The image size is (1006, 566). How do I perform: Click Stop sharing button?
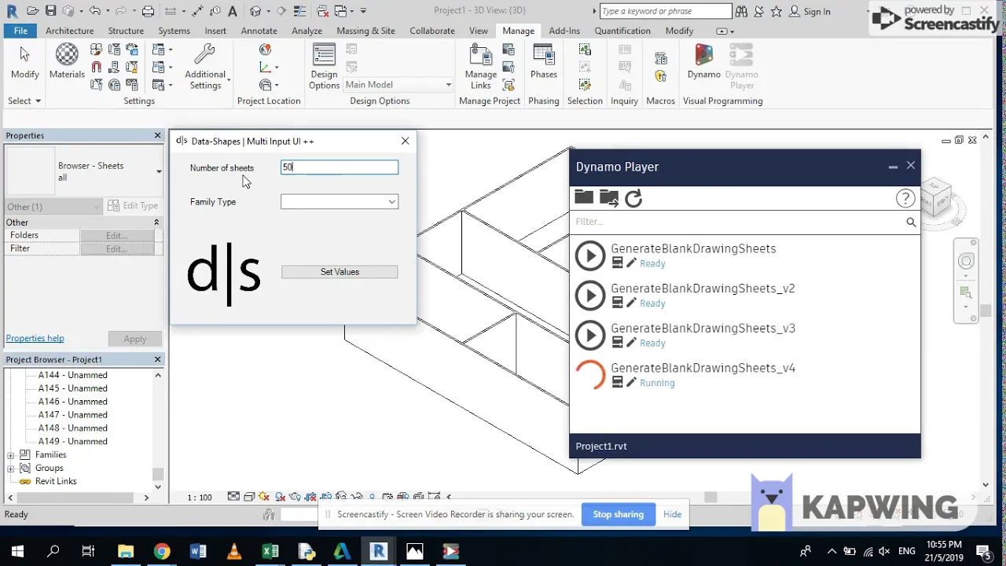click(618, 514)
